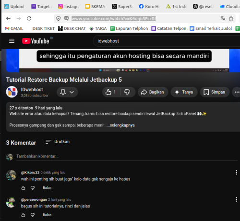
Task: Select the YouTube URL in address bar
Action: coord(114,19)
